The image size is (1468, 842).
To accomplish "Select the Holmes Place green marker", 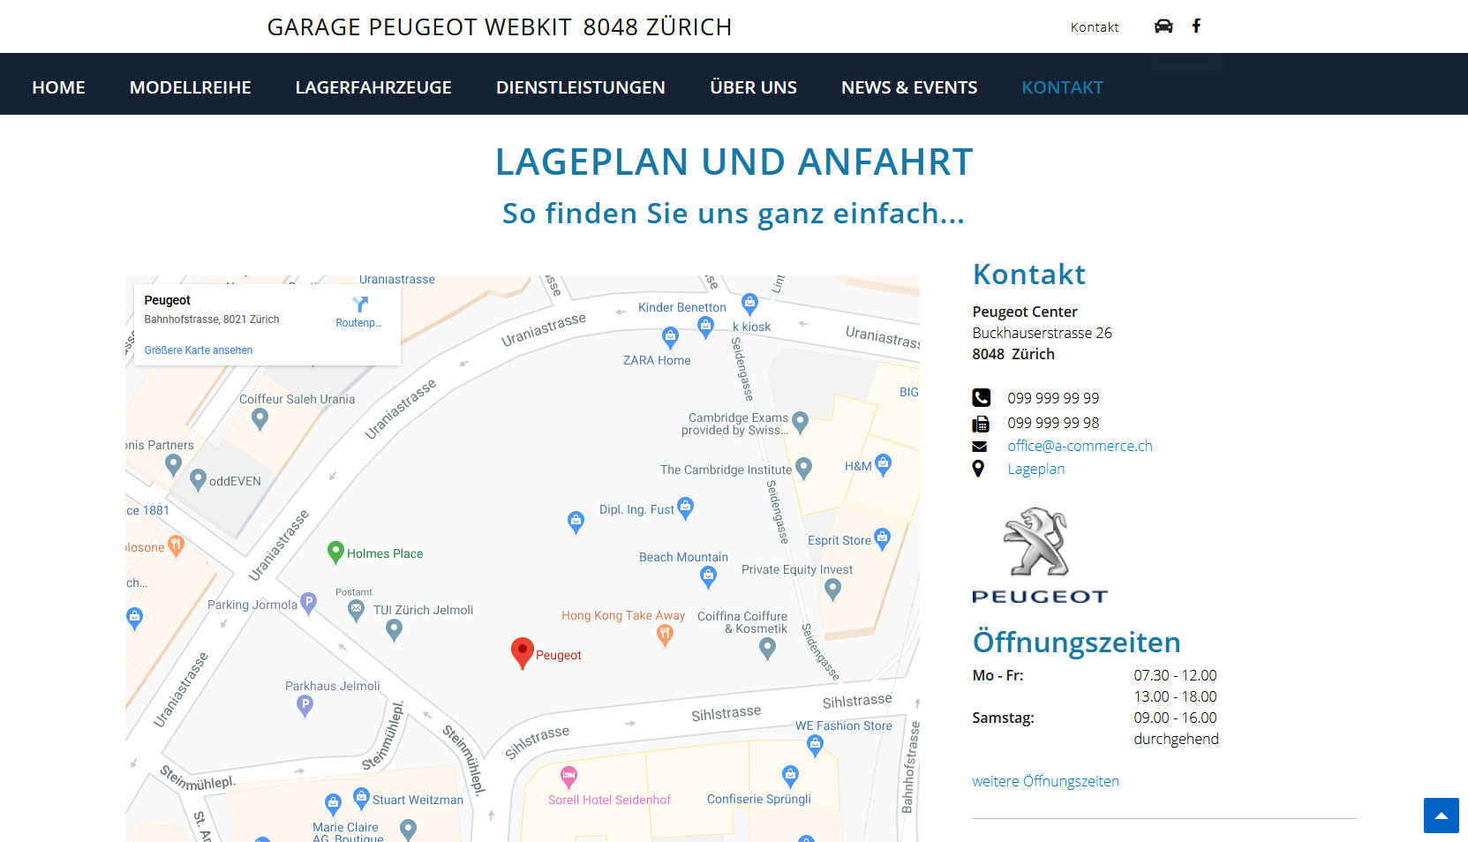I will pos(335,553).
